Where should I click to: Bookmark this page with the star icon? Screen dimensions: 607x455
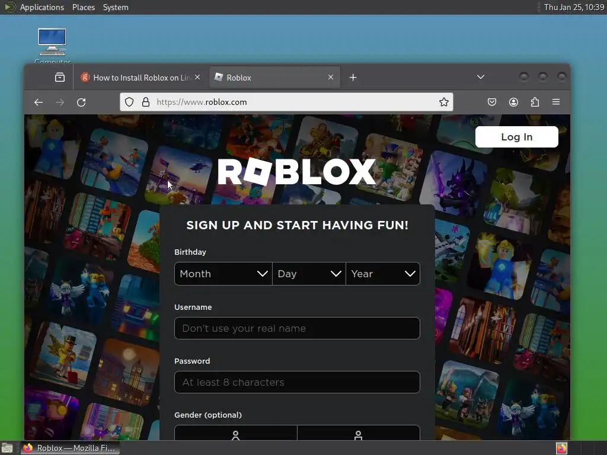(x=443, y=102)
